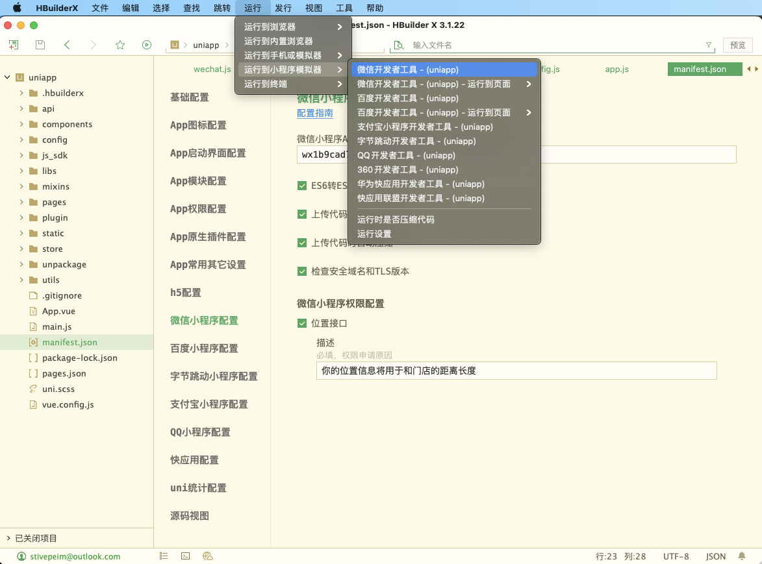This screenshot has height=564, width=762.
Task: Toggle the 上传代码 style completion checkbox
Action: (302, 214)
